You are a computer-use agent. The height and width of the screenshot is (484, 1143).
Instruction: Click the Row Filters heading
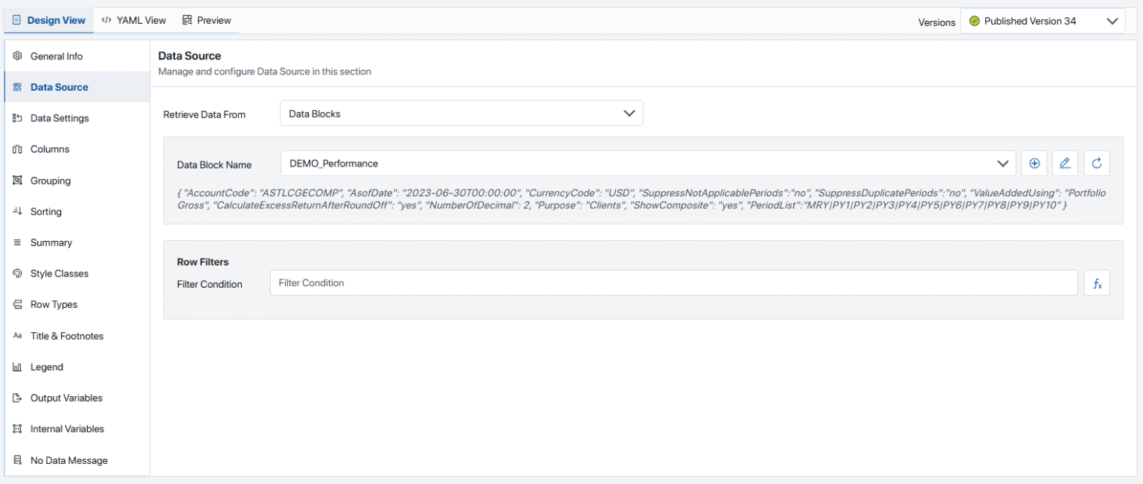pyautogui.click(x=203, y=262)
